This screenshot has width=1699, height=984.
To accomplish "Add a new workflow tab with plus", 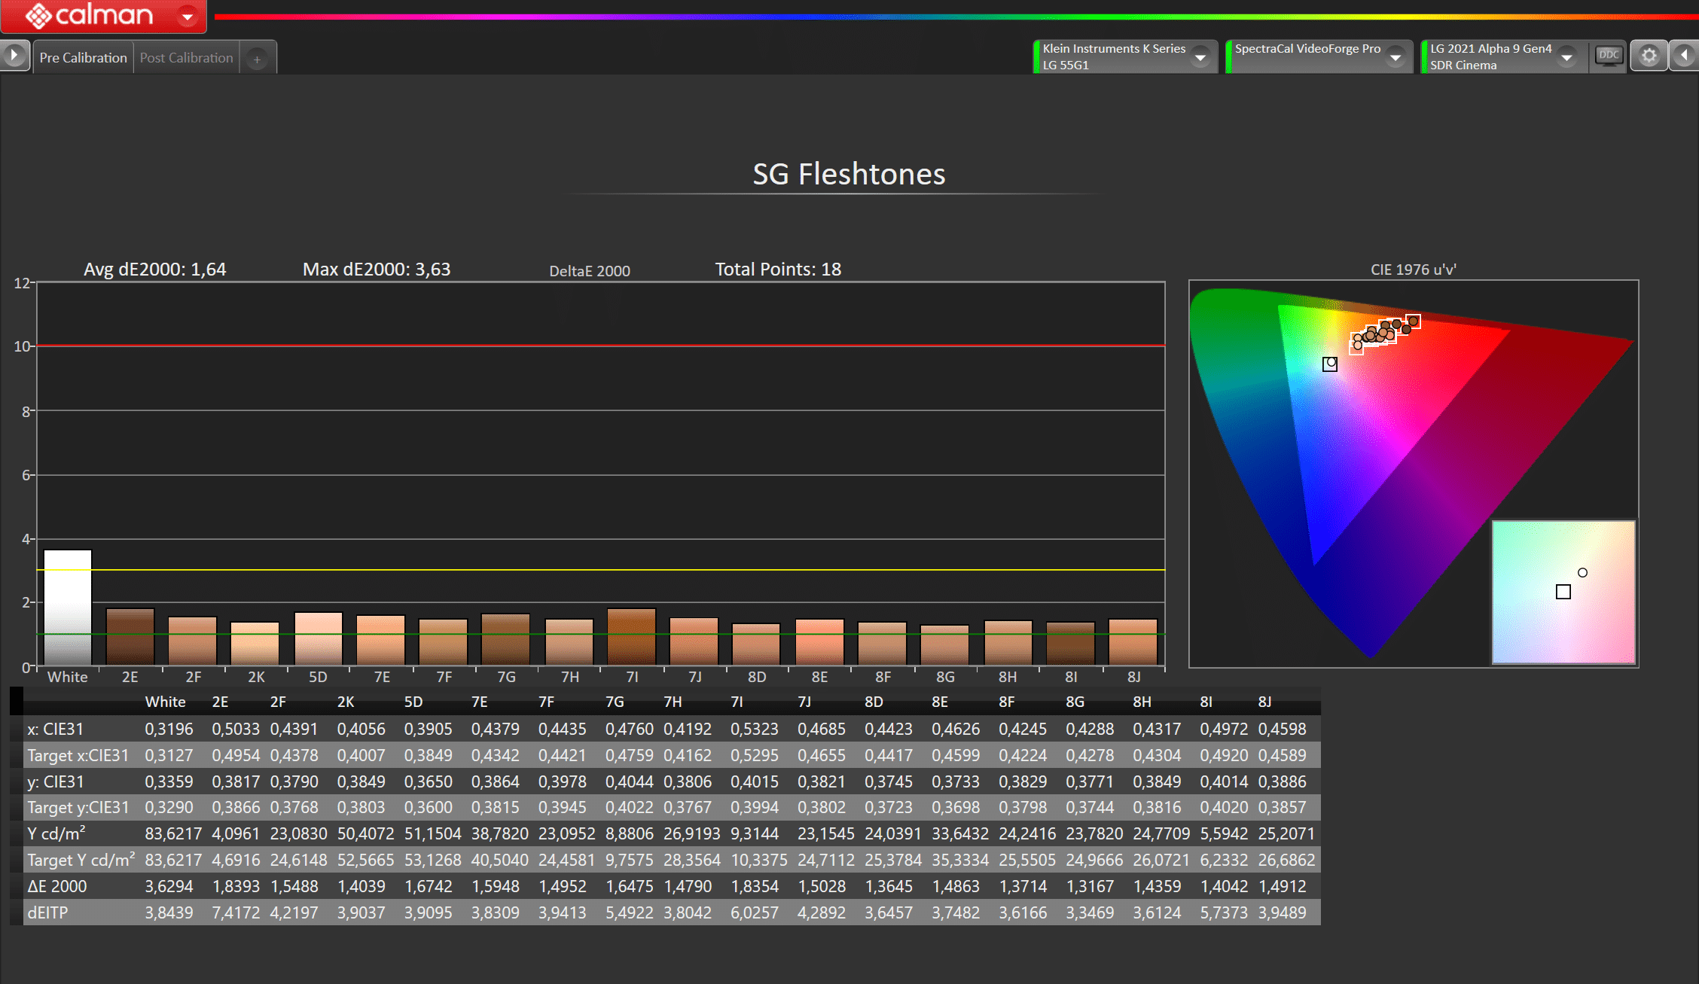I will tap(257, 59).
